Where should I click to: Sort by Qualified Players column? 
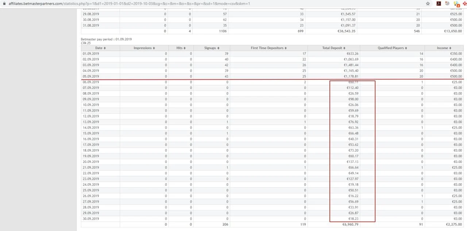point(392,48)
